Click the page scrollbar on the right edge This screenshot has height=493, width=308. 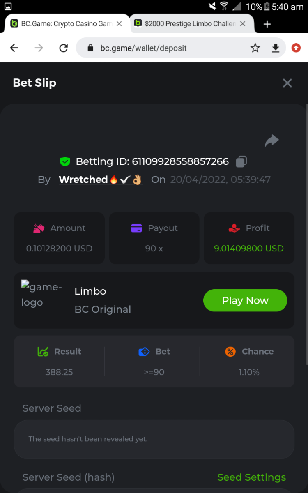[306, 234]
